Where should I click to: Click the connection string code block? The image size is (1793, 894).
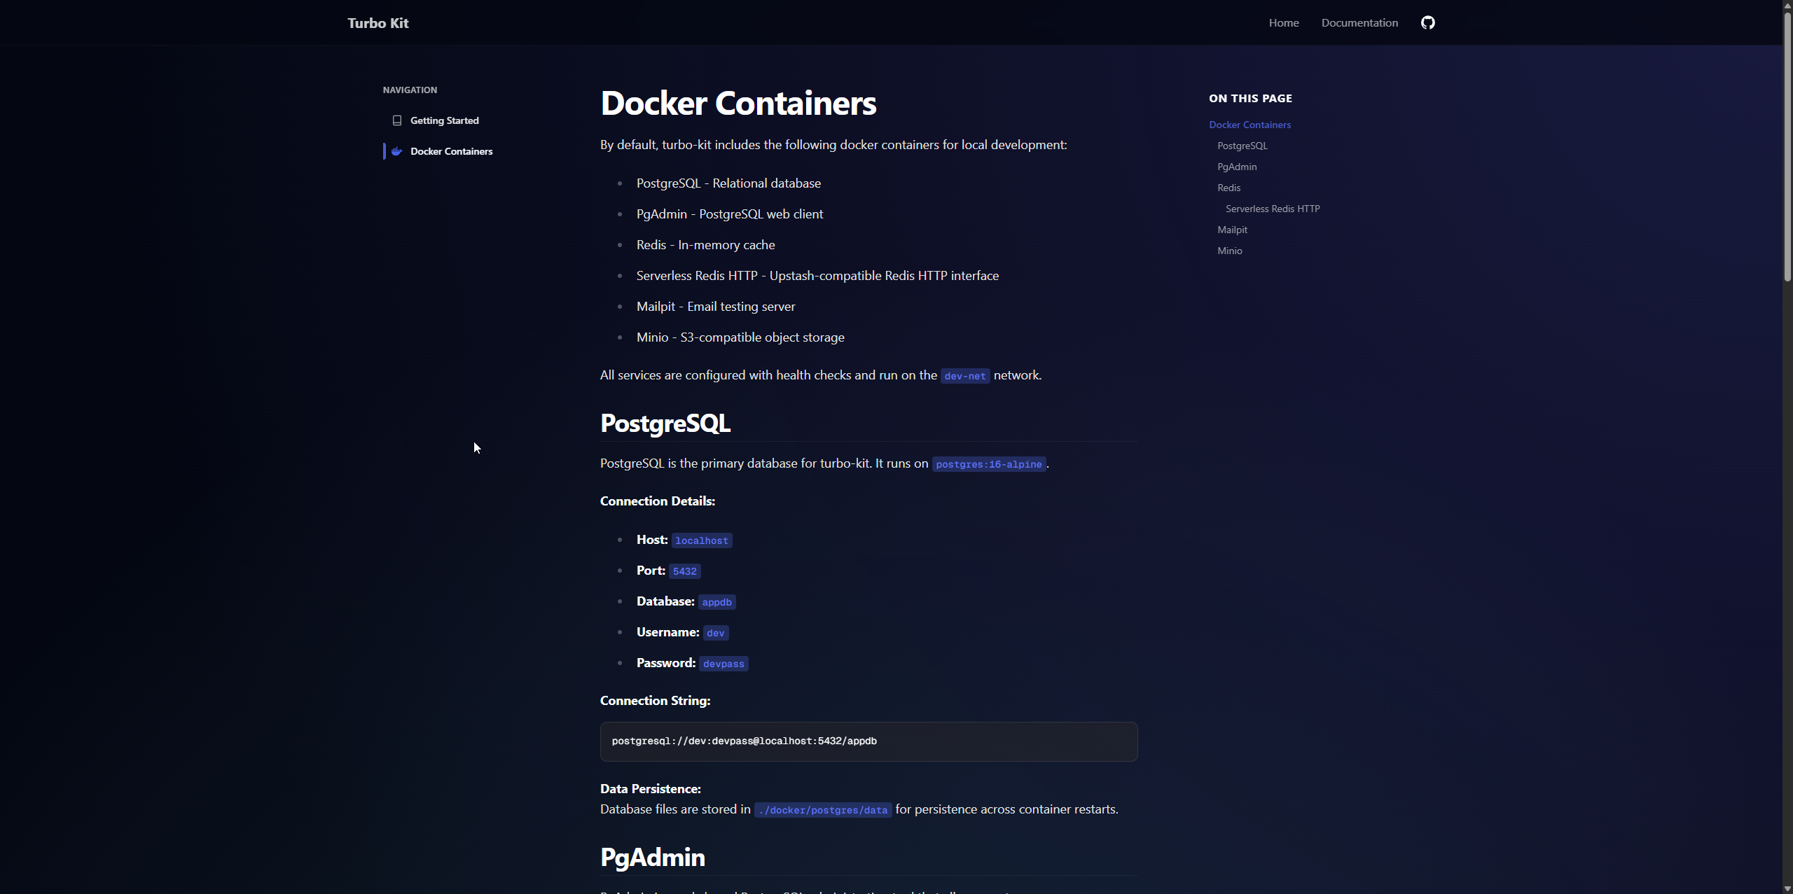pos(868,741)
